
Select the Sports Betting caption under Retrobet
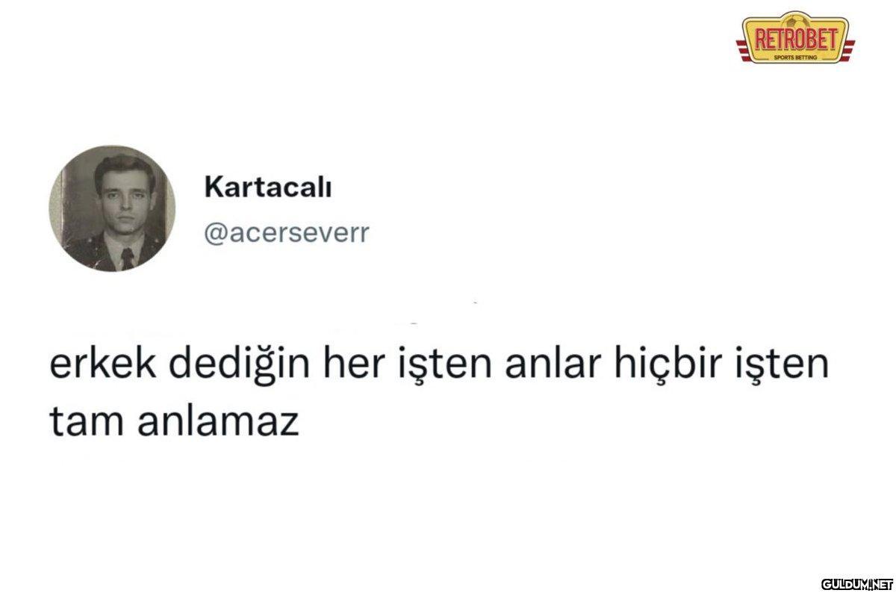pyautogui.click(x=796, y=55)
